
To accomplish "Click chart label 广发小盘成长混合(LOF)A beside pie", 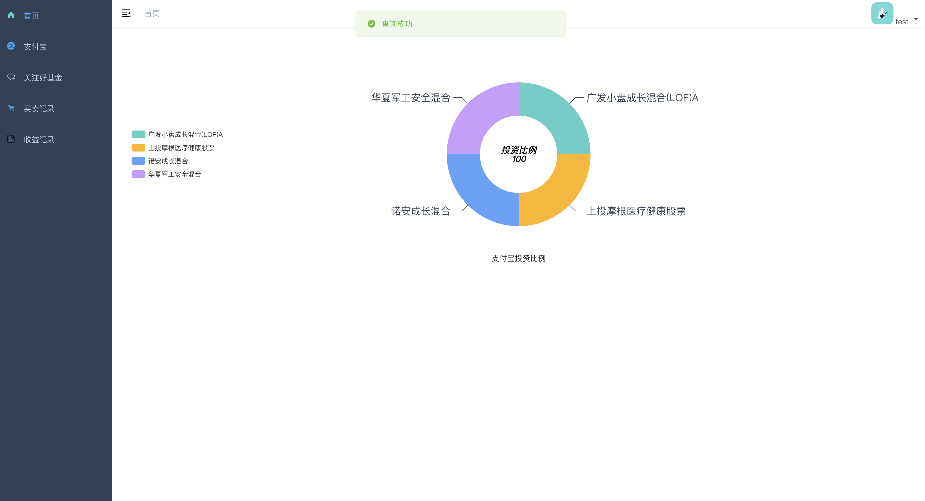I will pyautogui.click(x=642, y=98).
